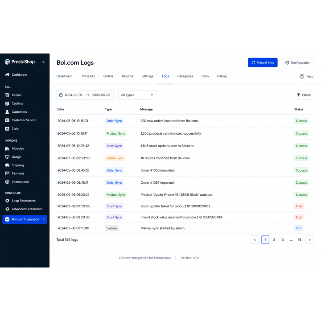
Task: Expand Bol.com Integration sidebar chevron
Action: pos(44,219)
